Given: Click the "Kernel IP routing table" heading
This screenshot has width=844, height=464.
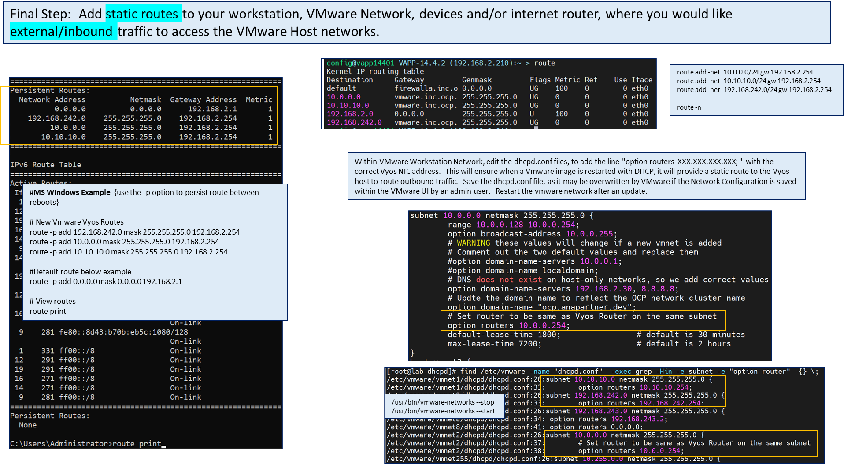Looking at the screenshot, I should tap(375, 71).
